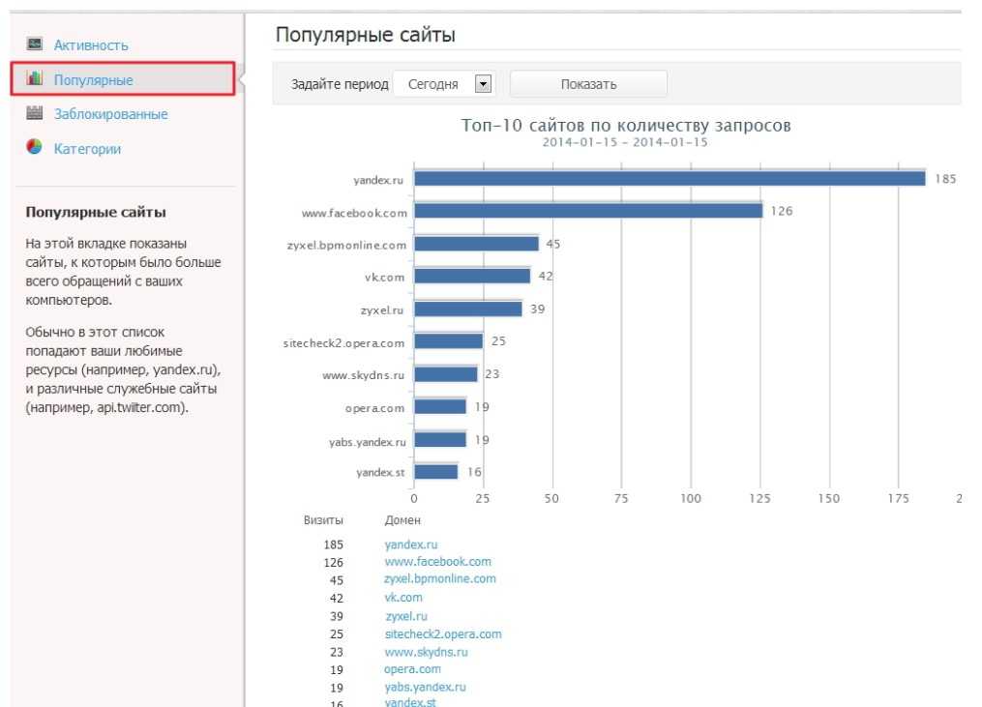The image size is (982, 707).
Task: Click the blocked sites grid icon
Action: [35, 113]
